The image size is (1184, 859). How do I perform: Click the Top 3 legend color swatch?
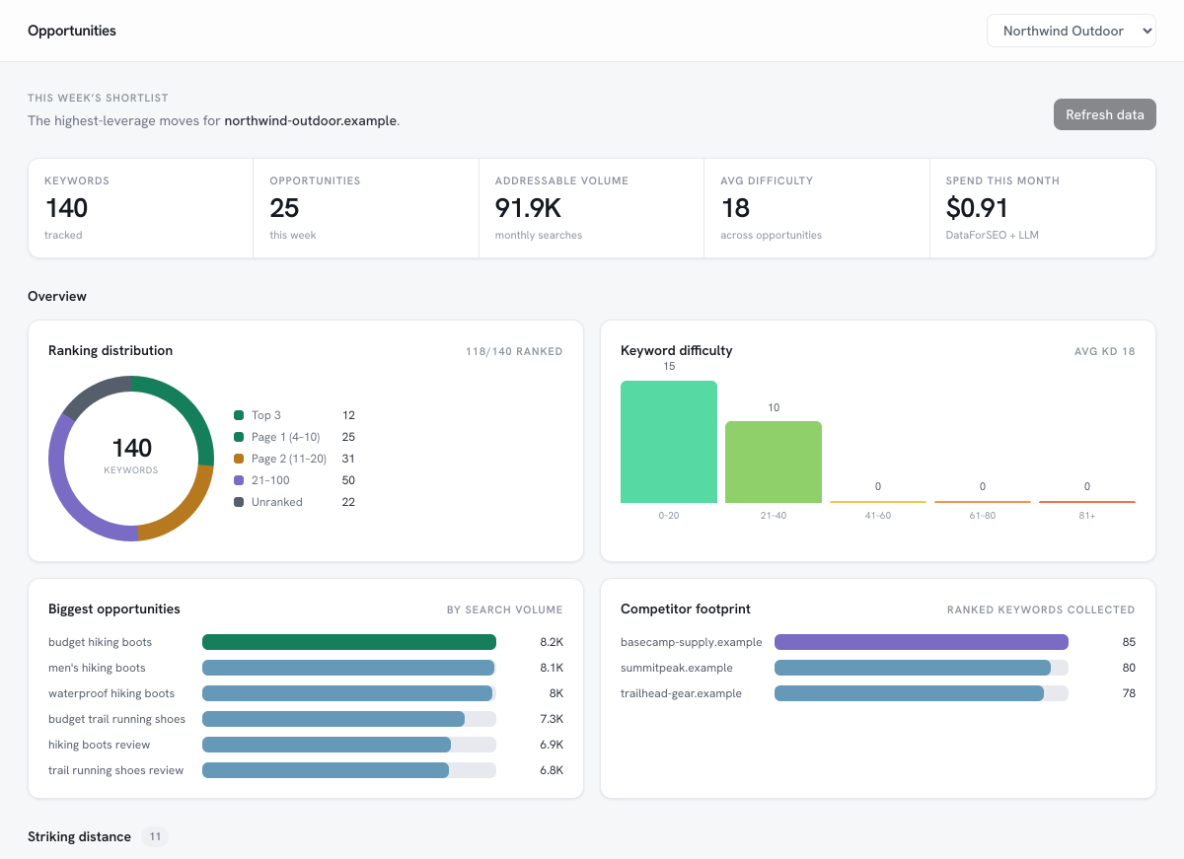pyautogui.click(x=239, y=415)
